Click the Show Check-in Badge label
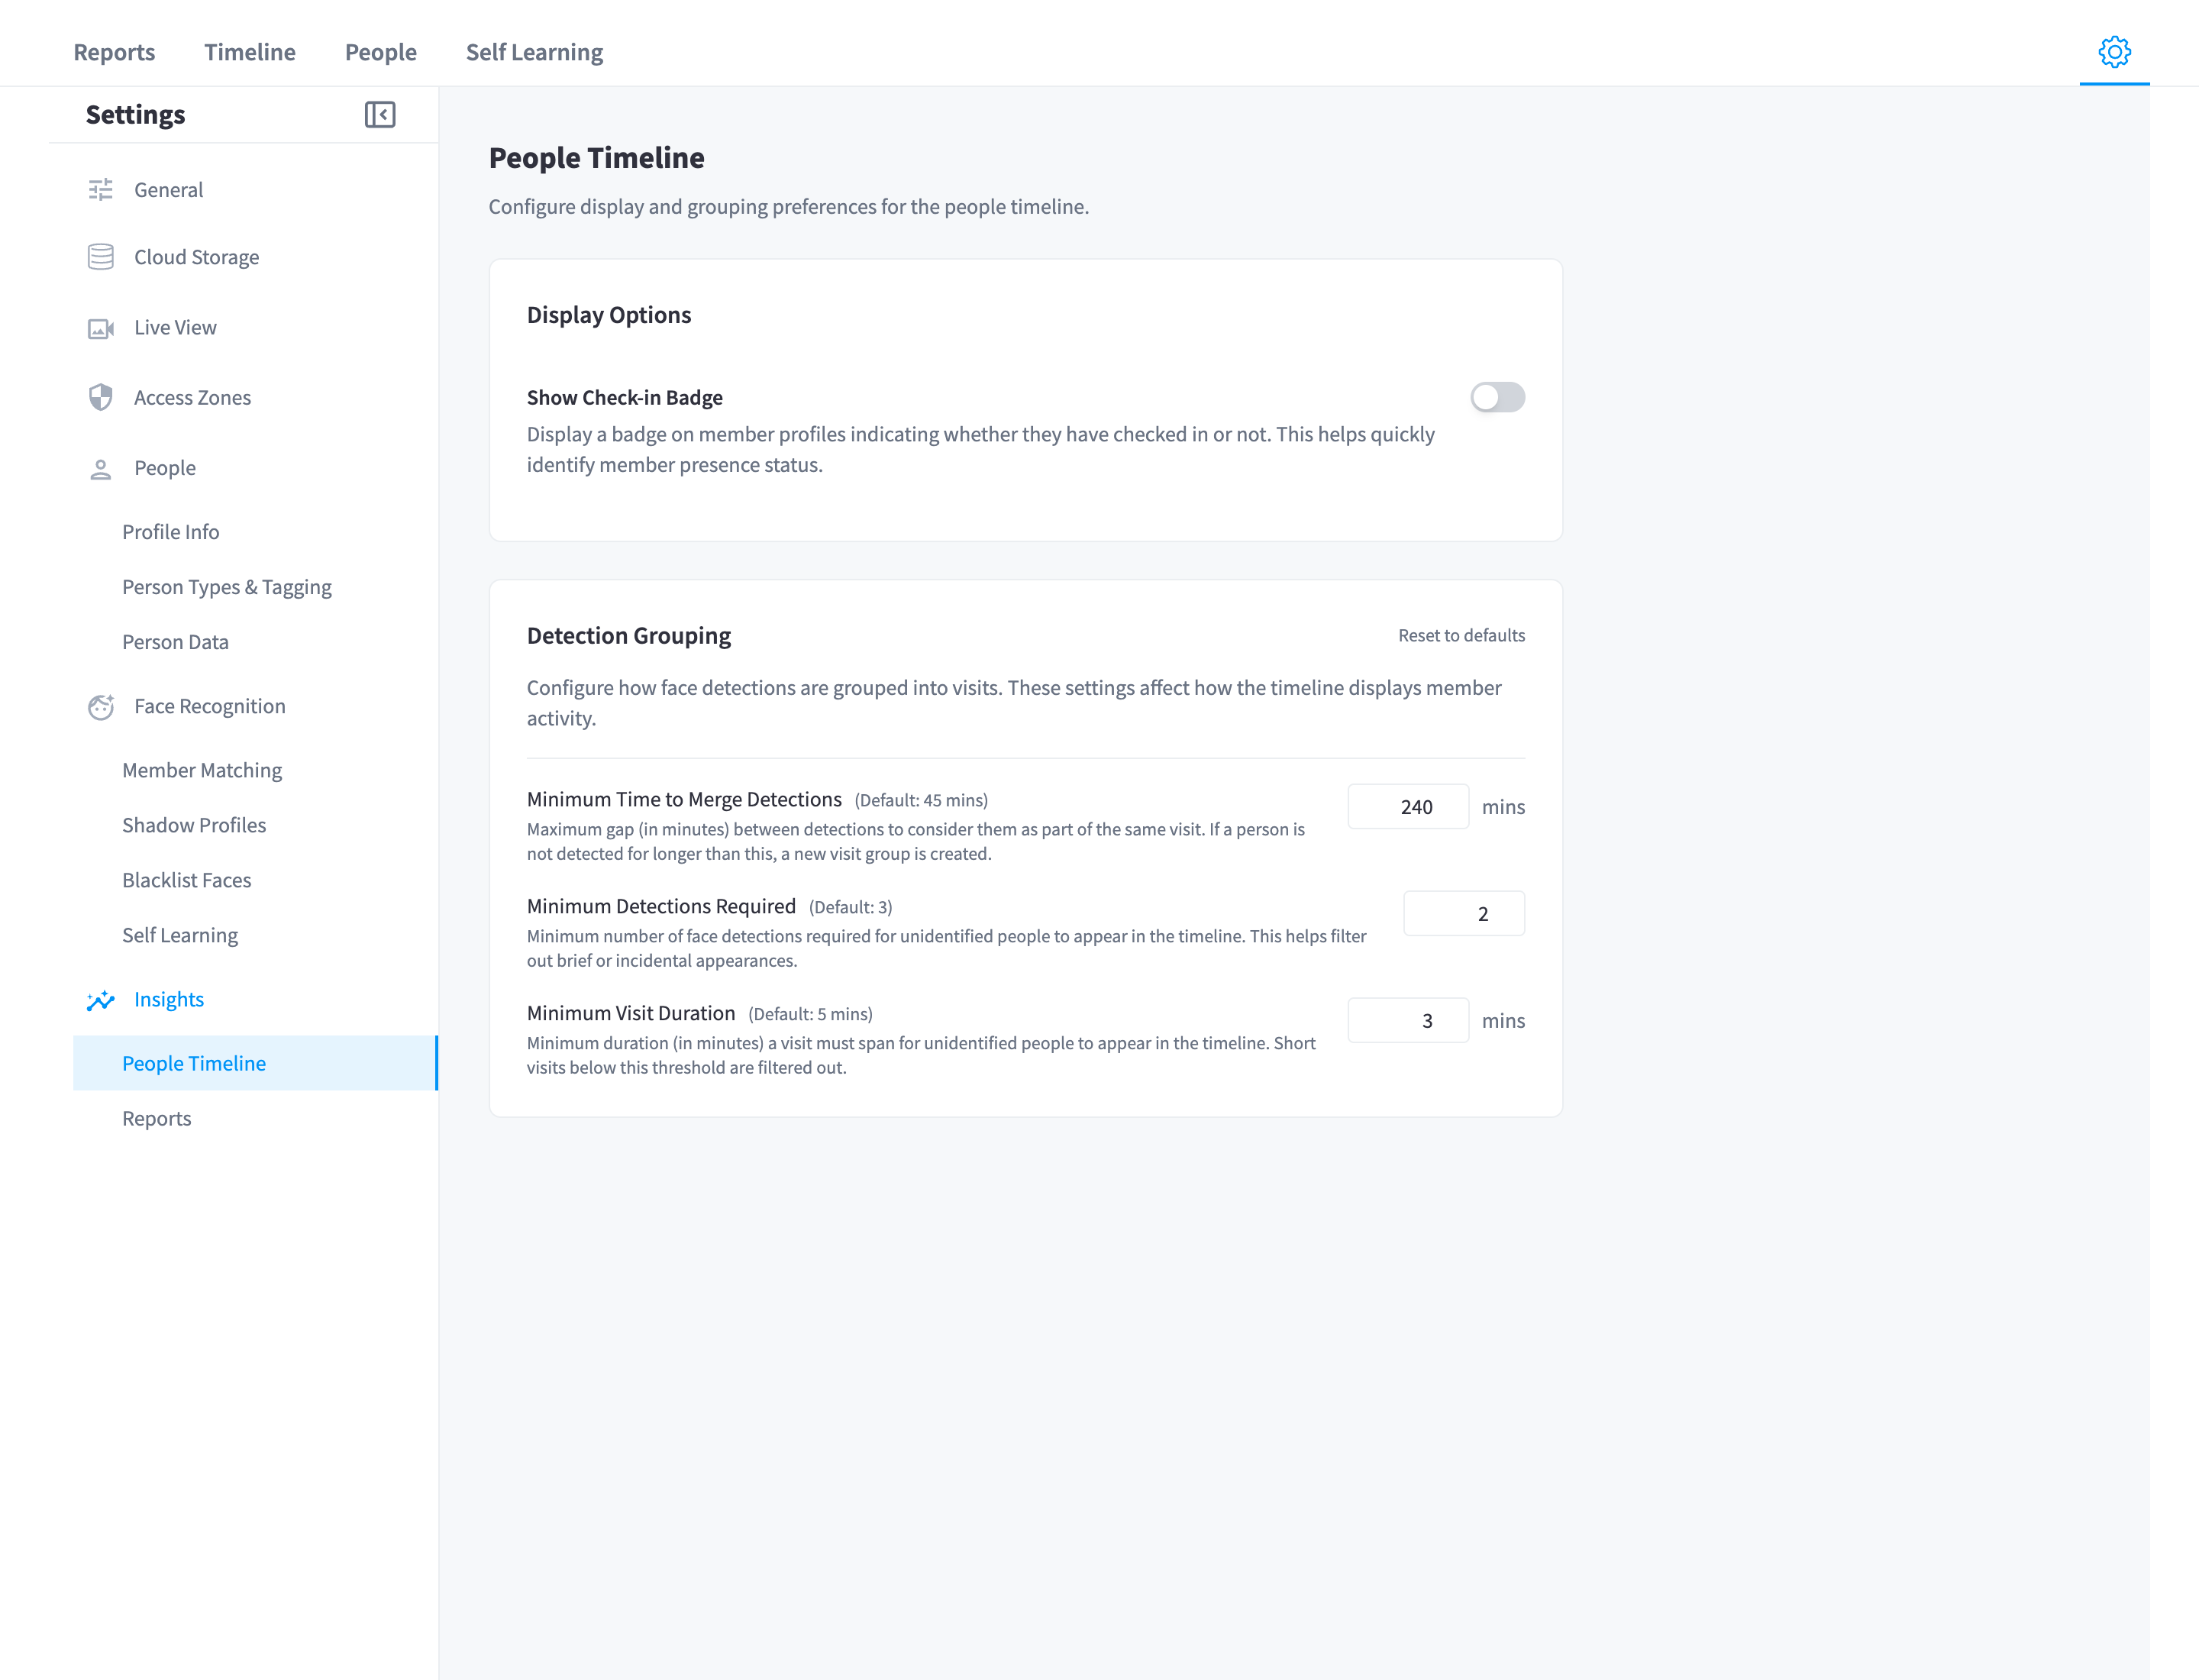2199x1680 pixels. (x=625, y=397)
